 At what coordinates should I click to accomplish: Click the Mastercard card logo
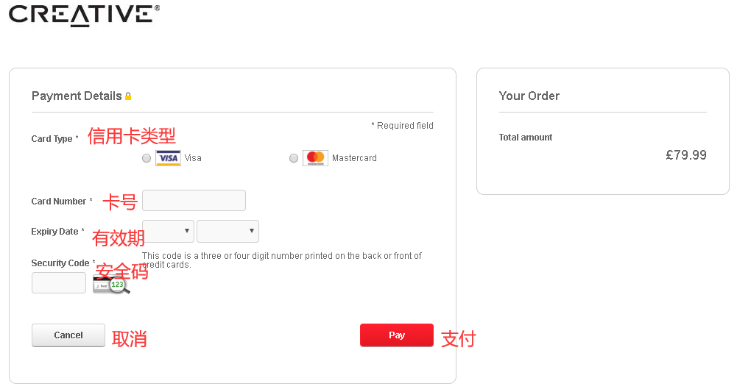315,158
